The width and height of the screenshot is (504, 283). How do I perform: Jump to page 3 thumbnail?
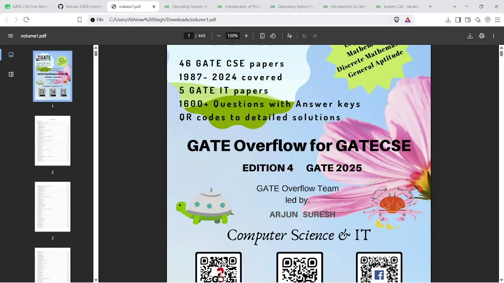(52, 207)
